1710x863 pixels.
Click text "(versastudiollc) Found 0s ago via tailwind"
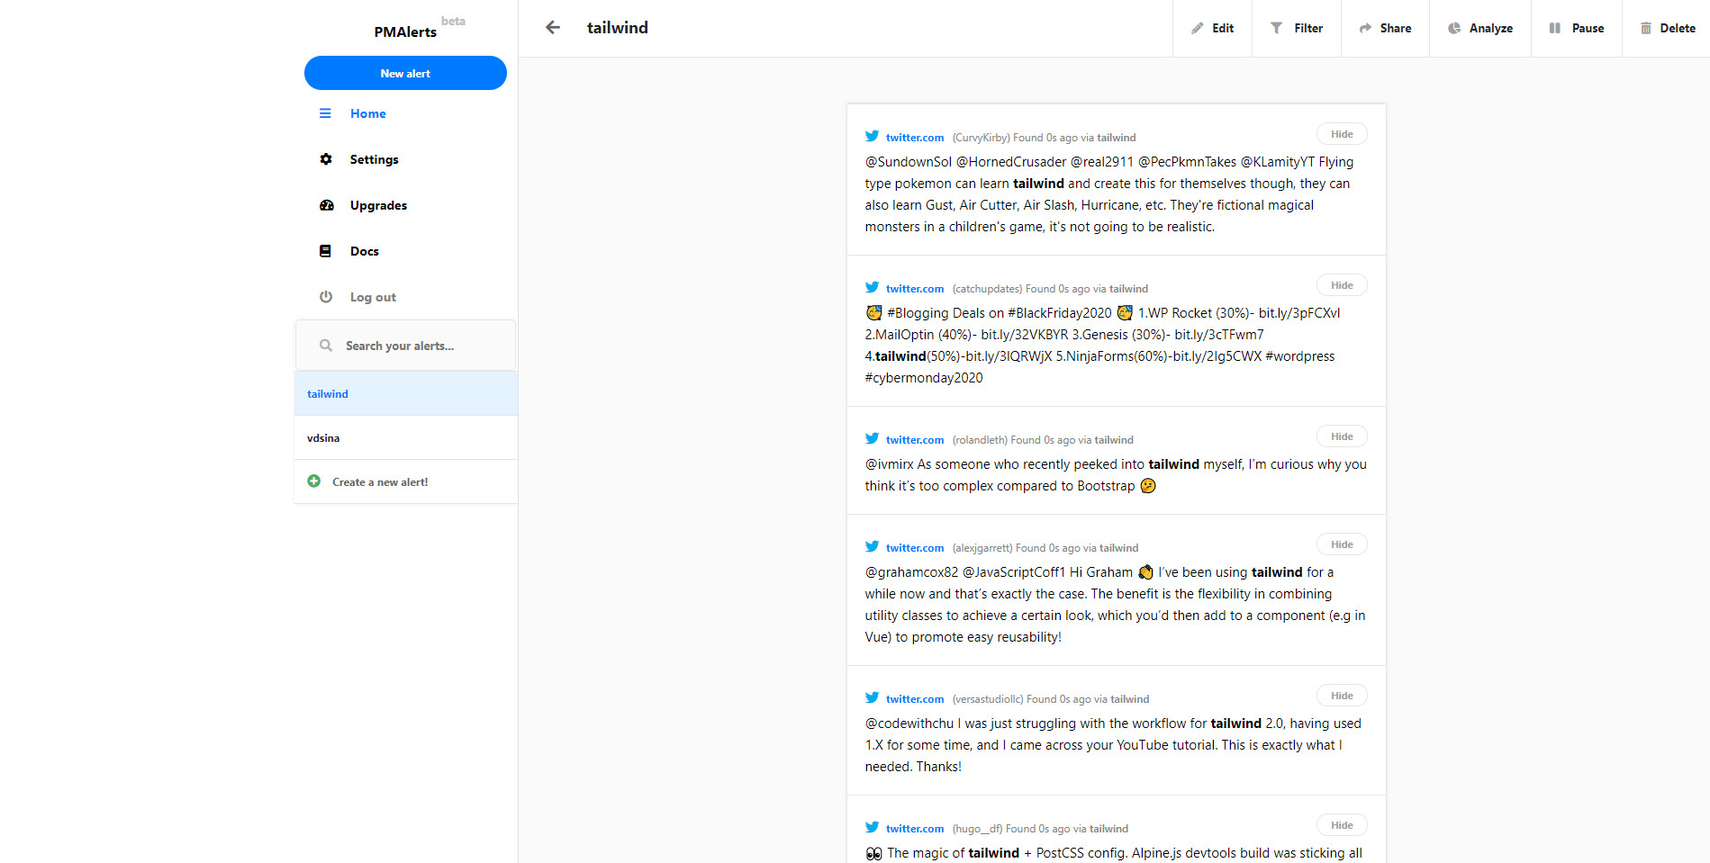(1051, 699)
